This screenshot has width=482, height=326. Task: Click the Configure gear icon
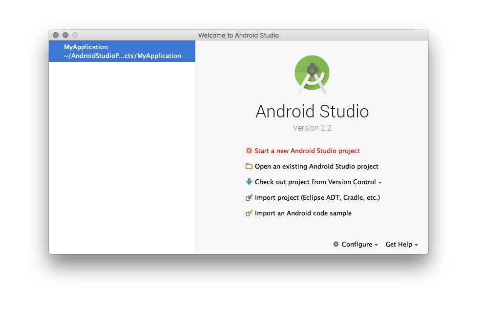(x=336, y=244)
